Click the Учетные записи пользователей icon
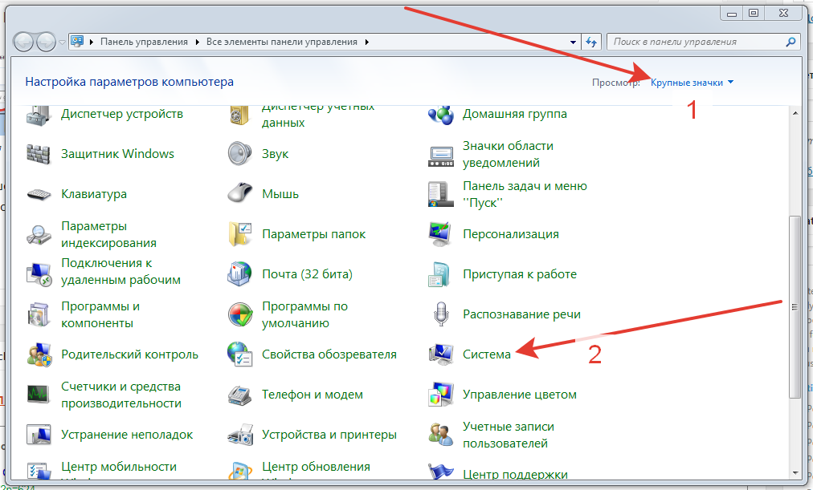 click(441, 435)
